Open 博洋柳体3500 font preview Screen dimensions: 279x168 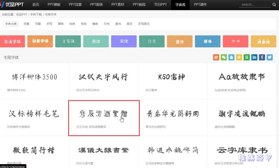[x=34, y=77]
